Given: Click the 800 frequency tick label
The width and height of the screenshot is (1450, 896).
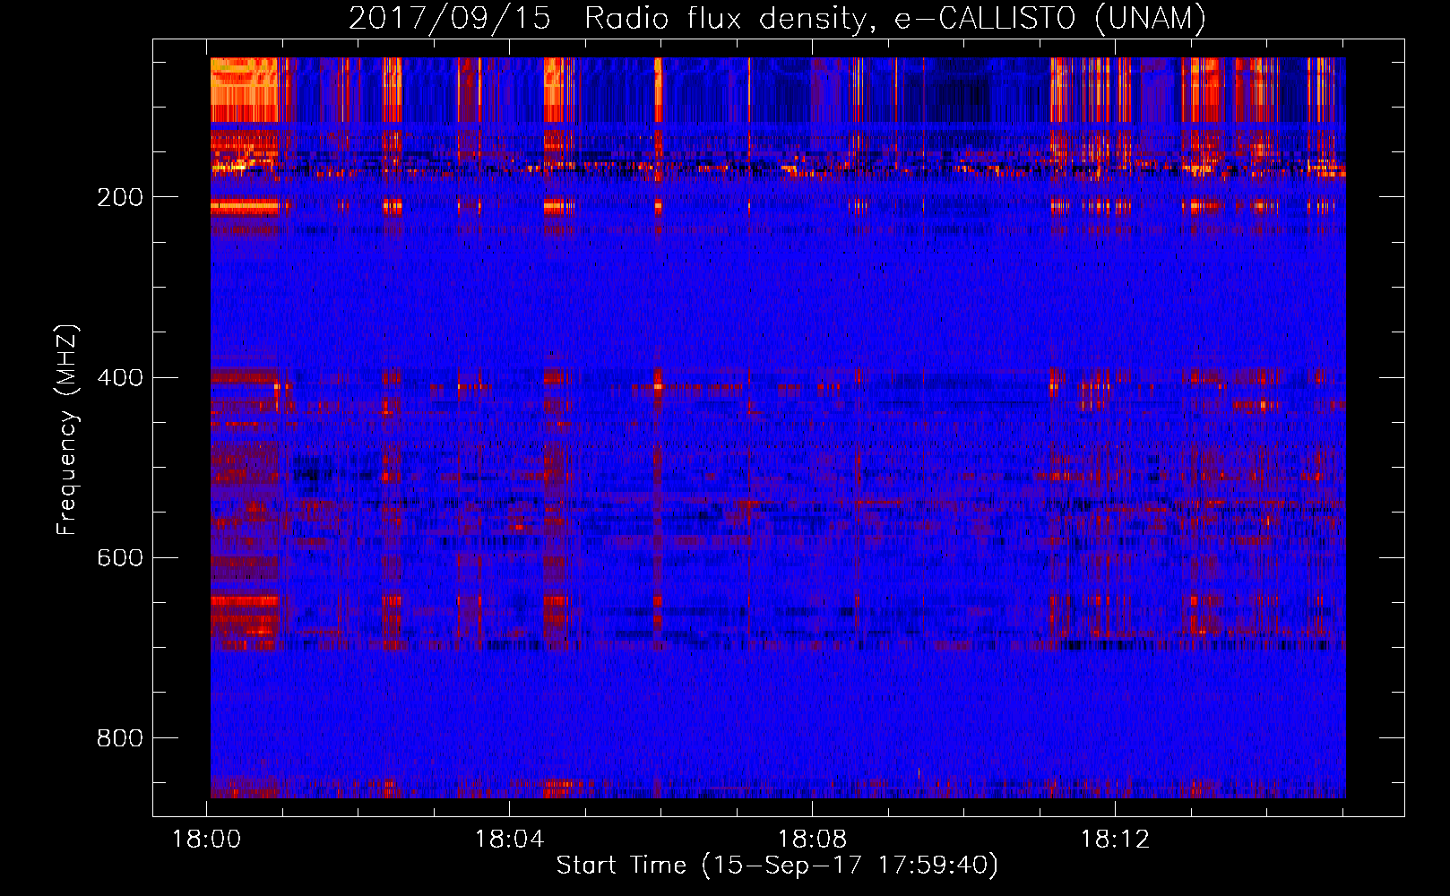Looking at the screenshot, I should pyautogui.click(x=120, y=738).
